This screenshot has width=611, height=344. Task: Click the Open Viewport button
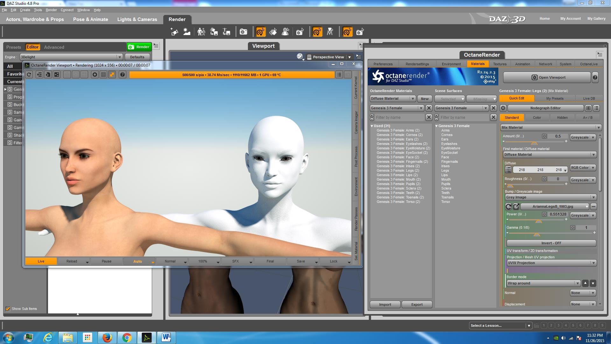[547, 77]
